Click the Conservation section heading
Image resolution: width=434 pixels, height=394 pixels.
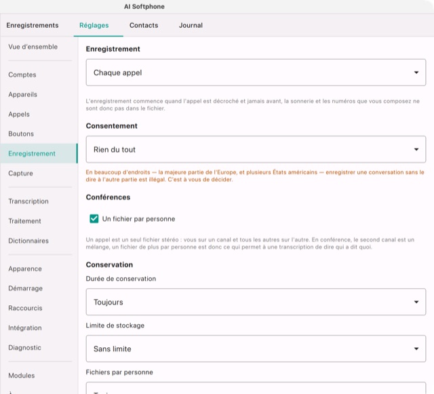(x=109, y=264)
